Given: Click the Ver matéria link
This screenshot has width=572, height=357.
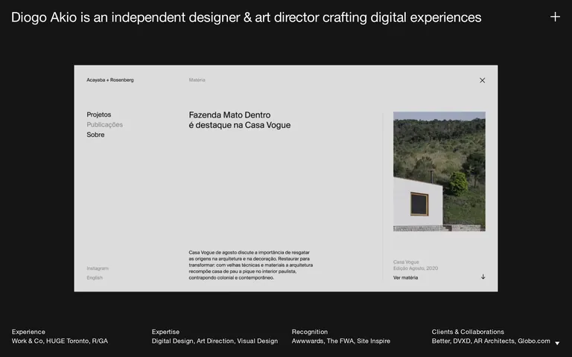Looking at the screenshot, I should click(406, 277).
